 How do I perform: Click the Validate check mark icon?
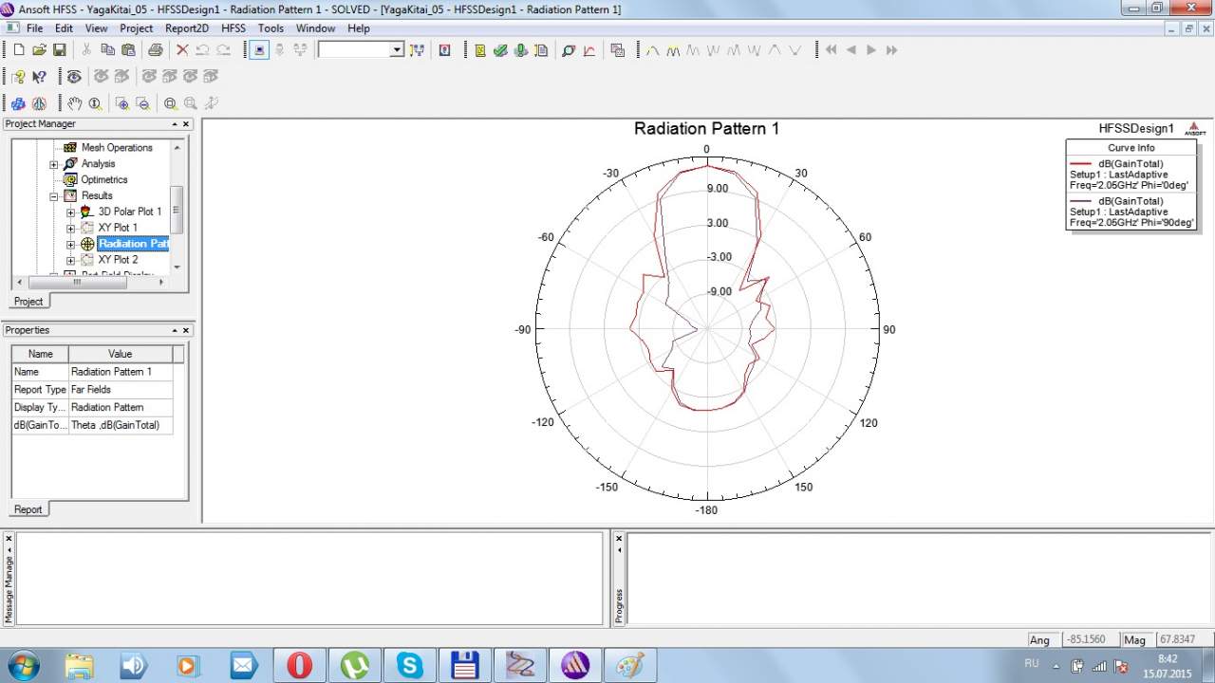click(500, 50)
